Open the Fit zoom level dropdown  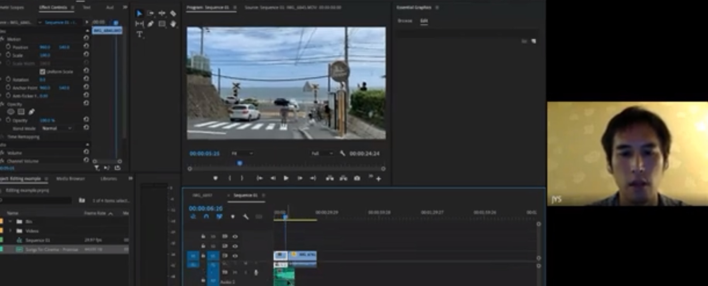242,153
